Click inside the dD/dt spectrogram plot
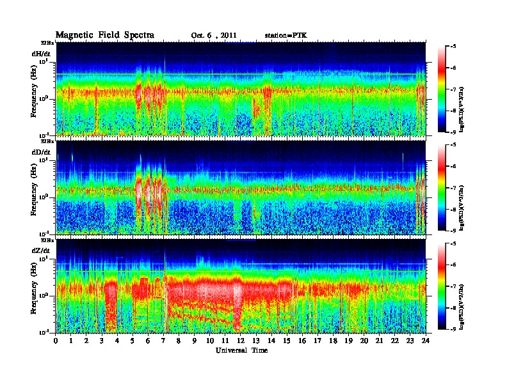Screen dimensions: 507x391 tap(241, 187)
